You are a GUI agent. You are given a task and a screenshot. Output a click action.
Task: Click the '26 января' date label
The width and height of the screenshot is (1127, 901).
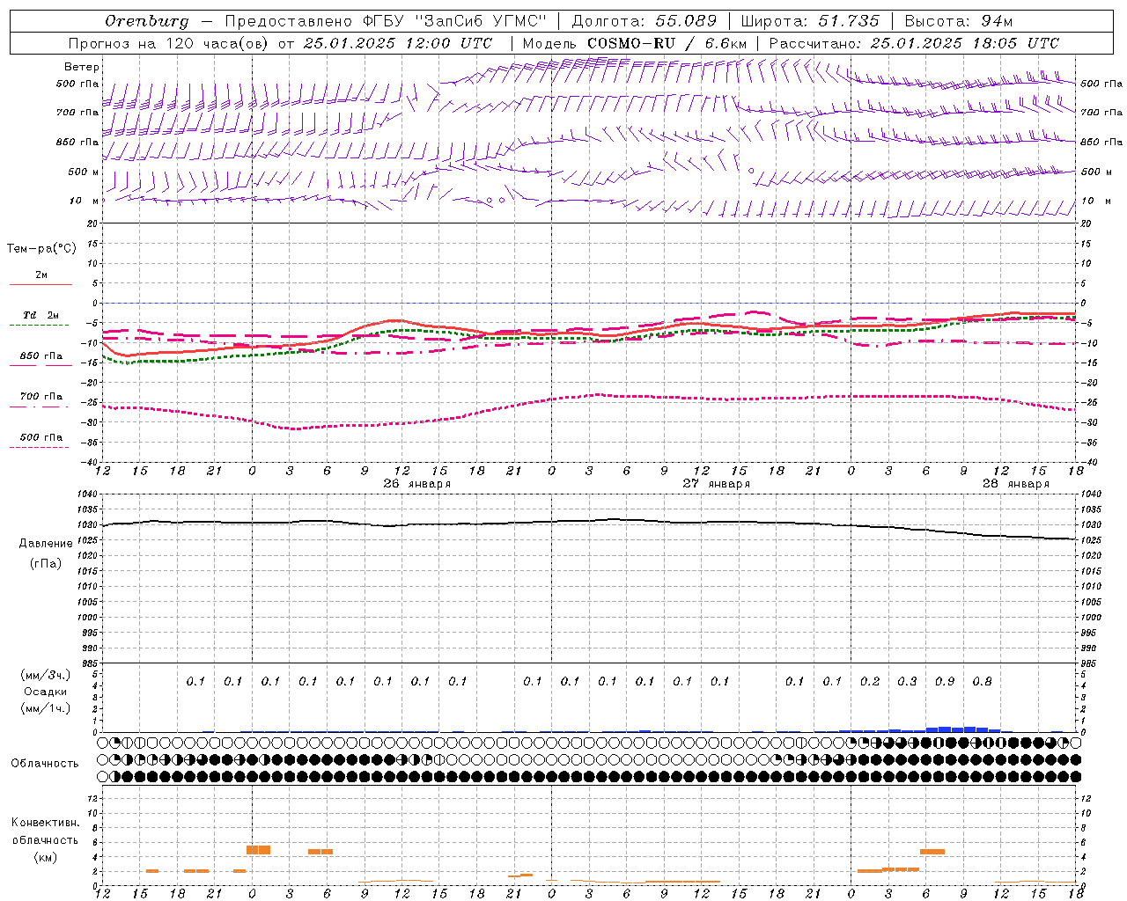tap(417, 484)
